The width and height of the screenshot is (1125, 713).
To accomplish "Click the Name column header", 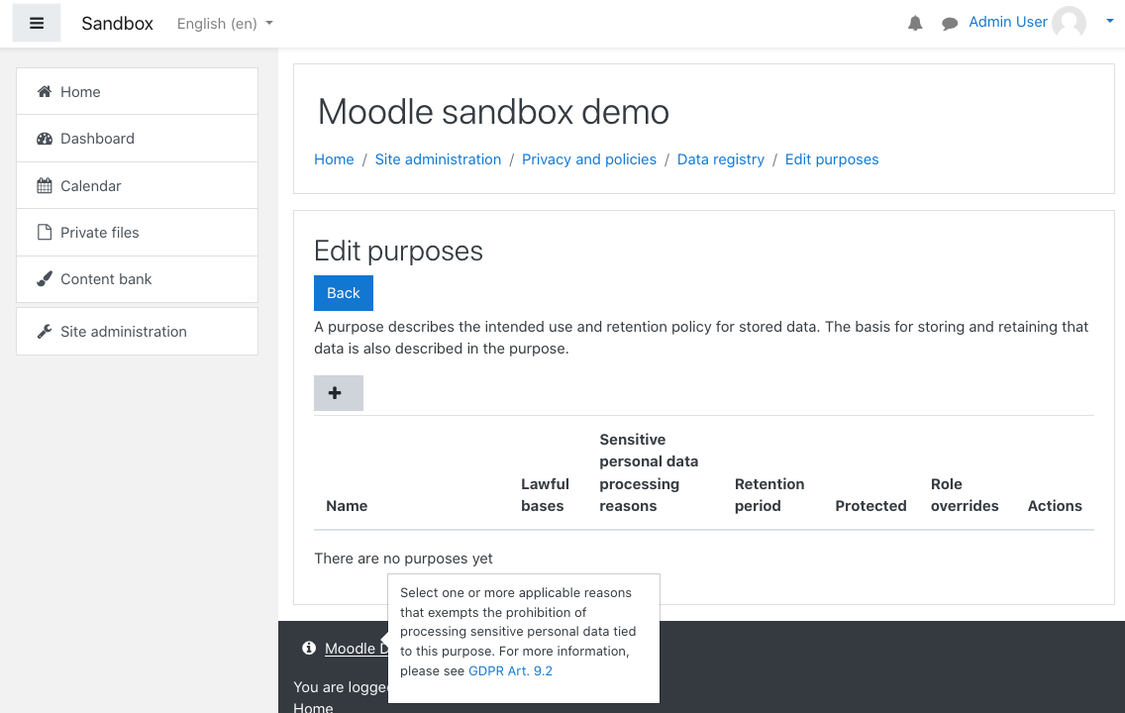I will [347, 506].
